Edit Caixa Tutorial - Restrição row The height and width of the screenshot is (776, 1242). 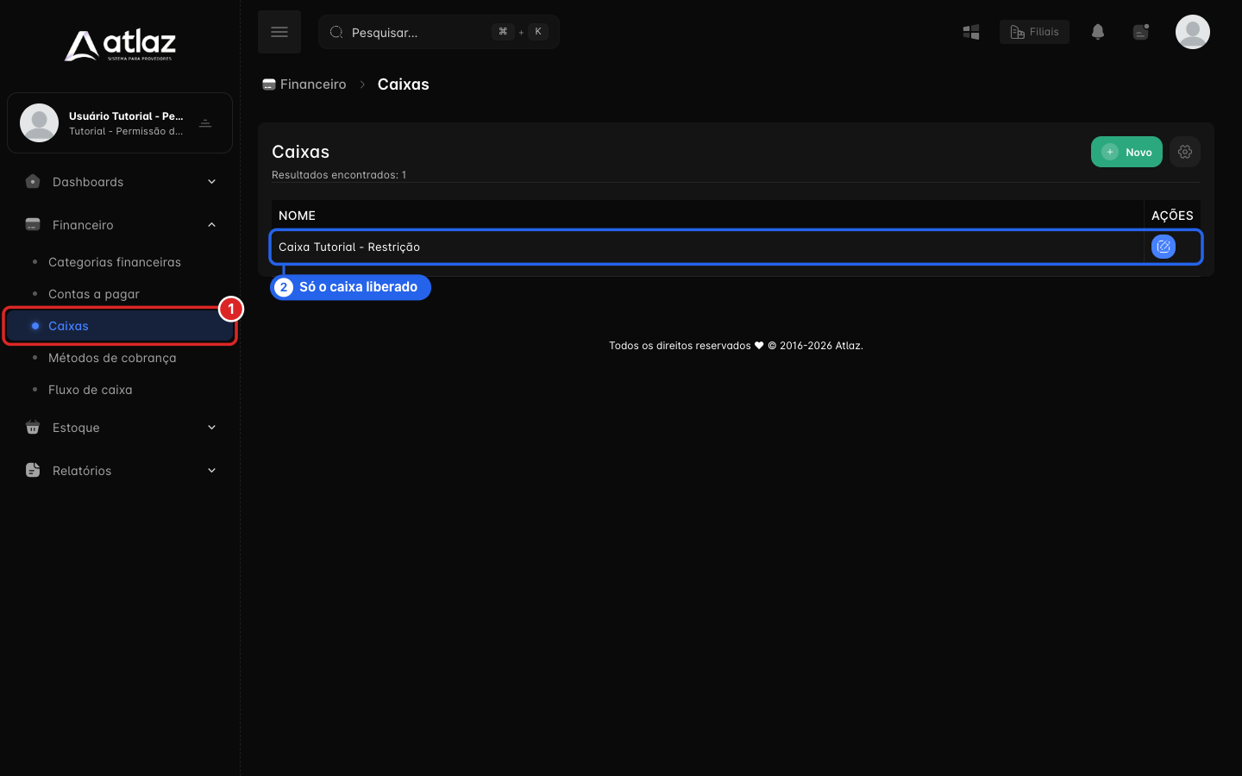(1164, 247)
